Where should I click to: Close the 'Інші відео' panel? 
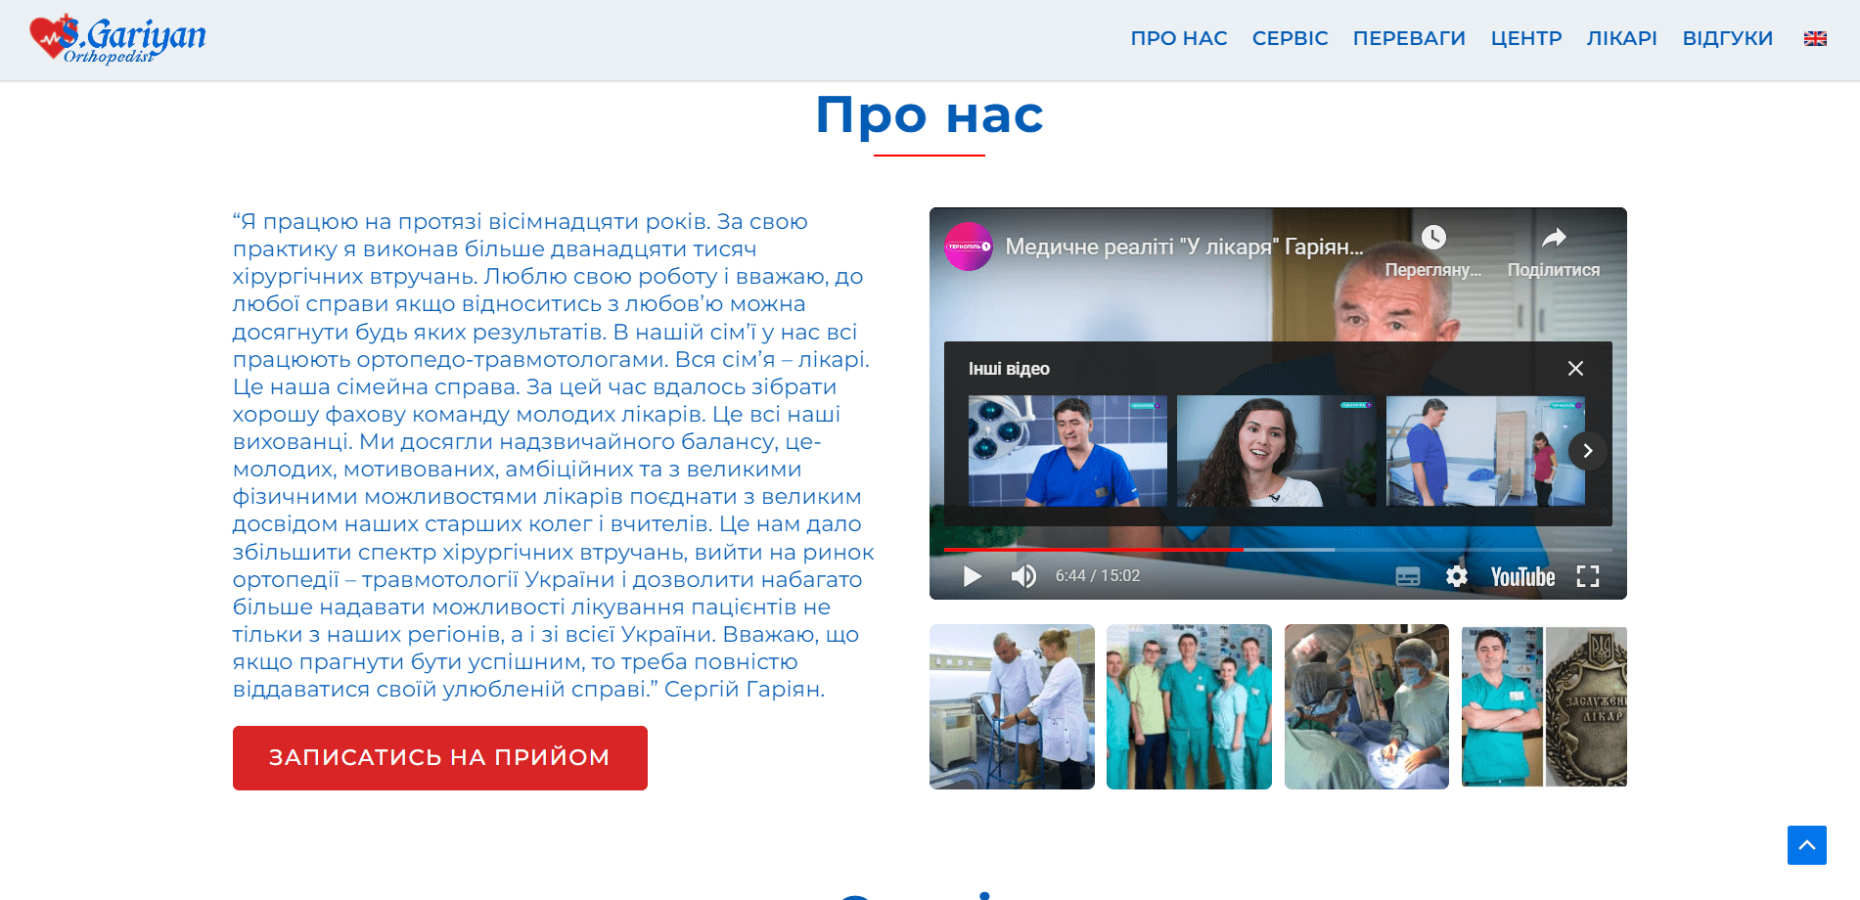coord(1575,369)
